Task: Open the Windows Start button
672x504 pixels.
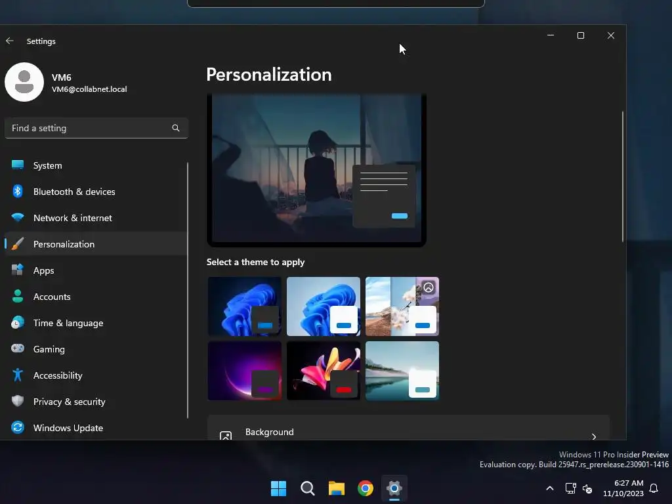Action: pos(278,488)
